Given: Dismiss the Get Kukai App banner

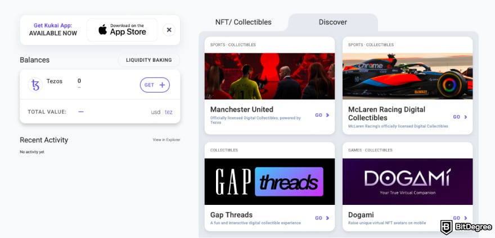Looking at the screenshot, I should coord(169,30).
